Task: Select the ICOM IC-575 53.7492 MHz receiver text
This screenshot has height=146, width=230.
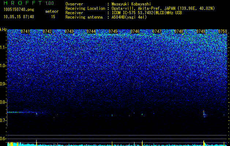Action: (x=147, y=13)
